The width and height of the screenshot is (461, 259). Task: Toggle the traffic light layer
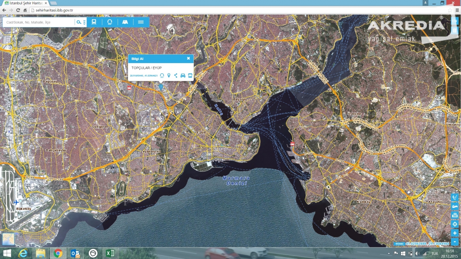click(x=455, y=30)
